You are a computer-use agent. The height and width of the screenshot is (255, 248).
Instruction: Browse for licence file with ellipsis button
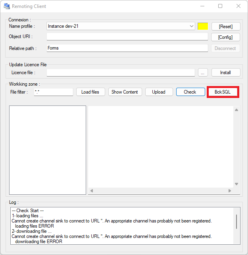click(203, 73)
